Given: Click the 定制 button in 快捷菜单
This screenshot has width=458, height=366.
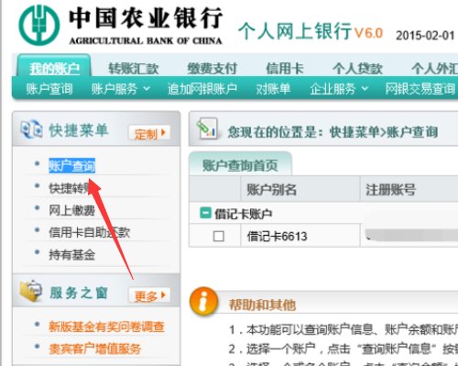Looking at the screenshot, I should (x=149, y=133).
